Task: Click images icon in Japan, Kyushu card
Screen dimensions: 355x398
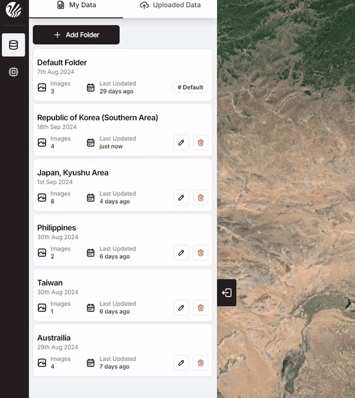Action: (x=42, y=198)
